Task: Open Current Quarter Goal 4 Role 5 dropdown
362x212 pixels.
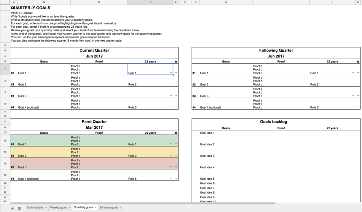Action: 171,107
